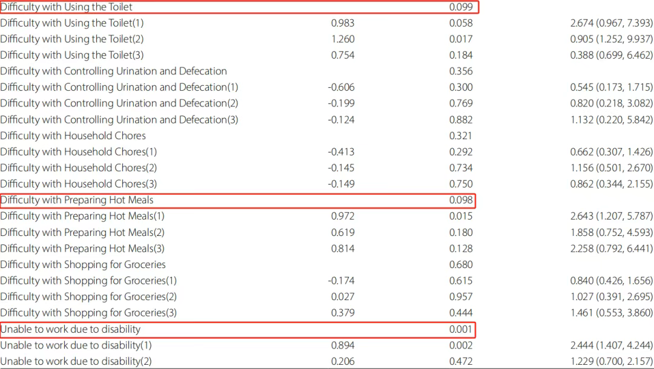Click the p-value 0.356

click(461, 71)
